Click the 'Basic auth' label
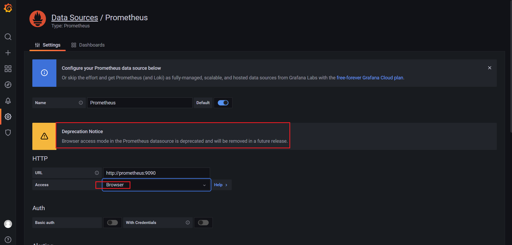 click(45, 223)
